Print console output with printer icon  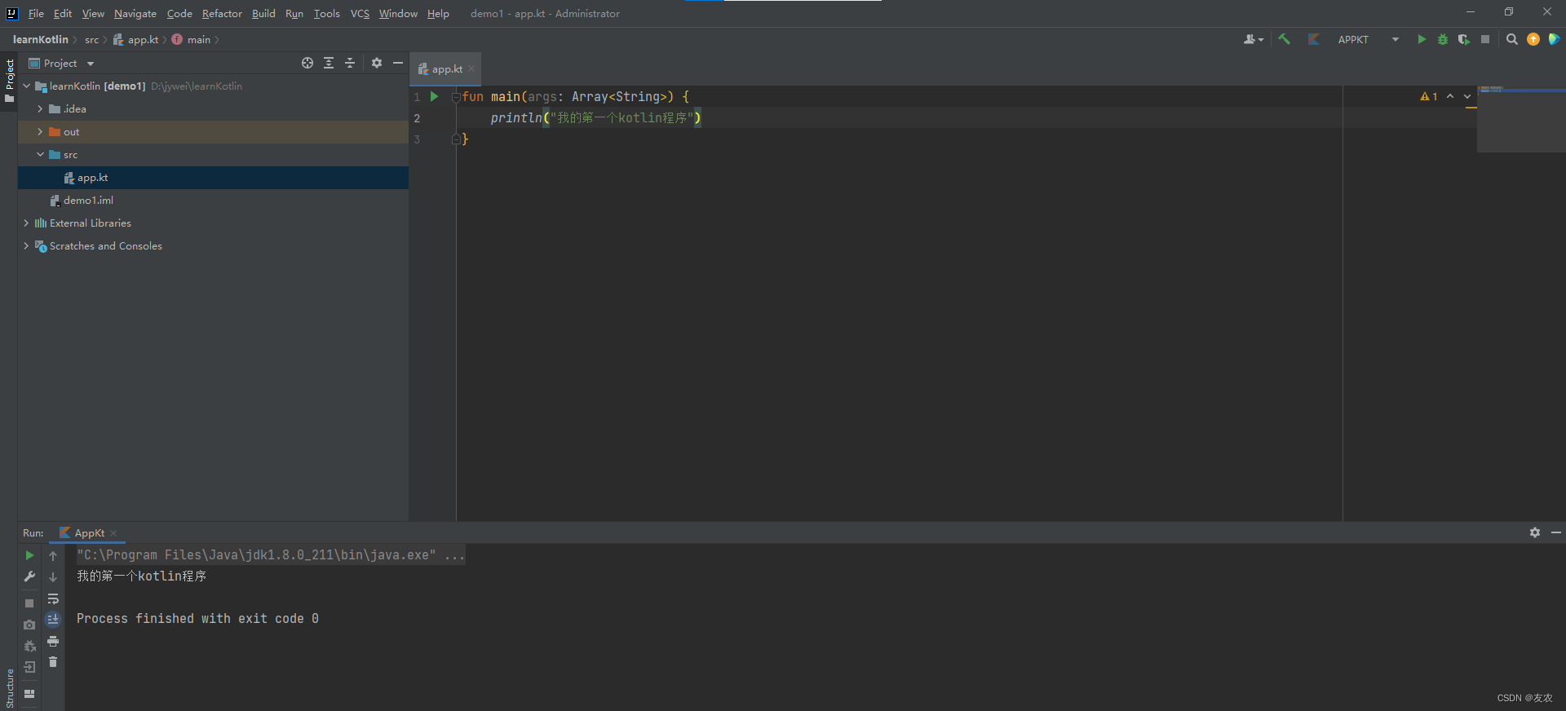(53, 641)
